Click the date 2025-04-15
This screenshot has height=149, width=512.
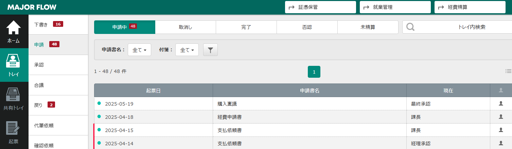[x=119, y=130]
